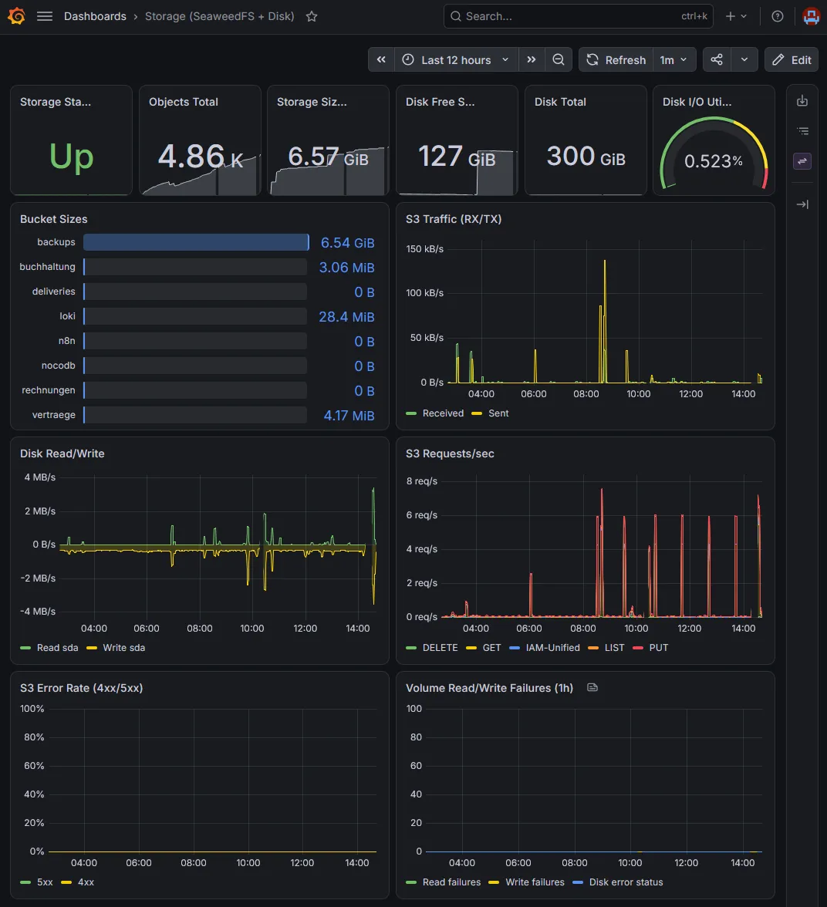Toggle the 5xx legend series
The width and height of the screenshot is (827, 907).
[x=45, y=882]
